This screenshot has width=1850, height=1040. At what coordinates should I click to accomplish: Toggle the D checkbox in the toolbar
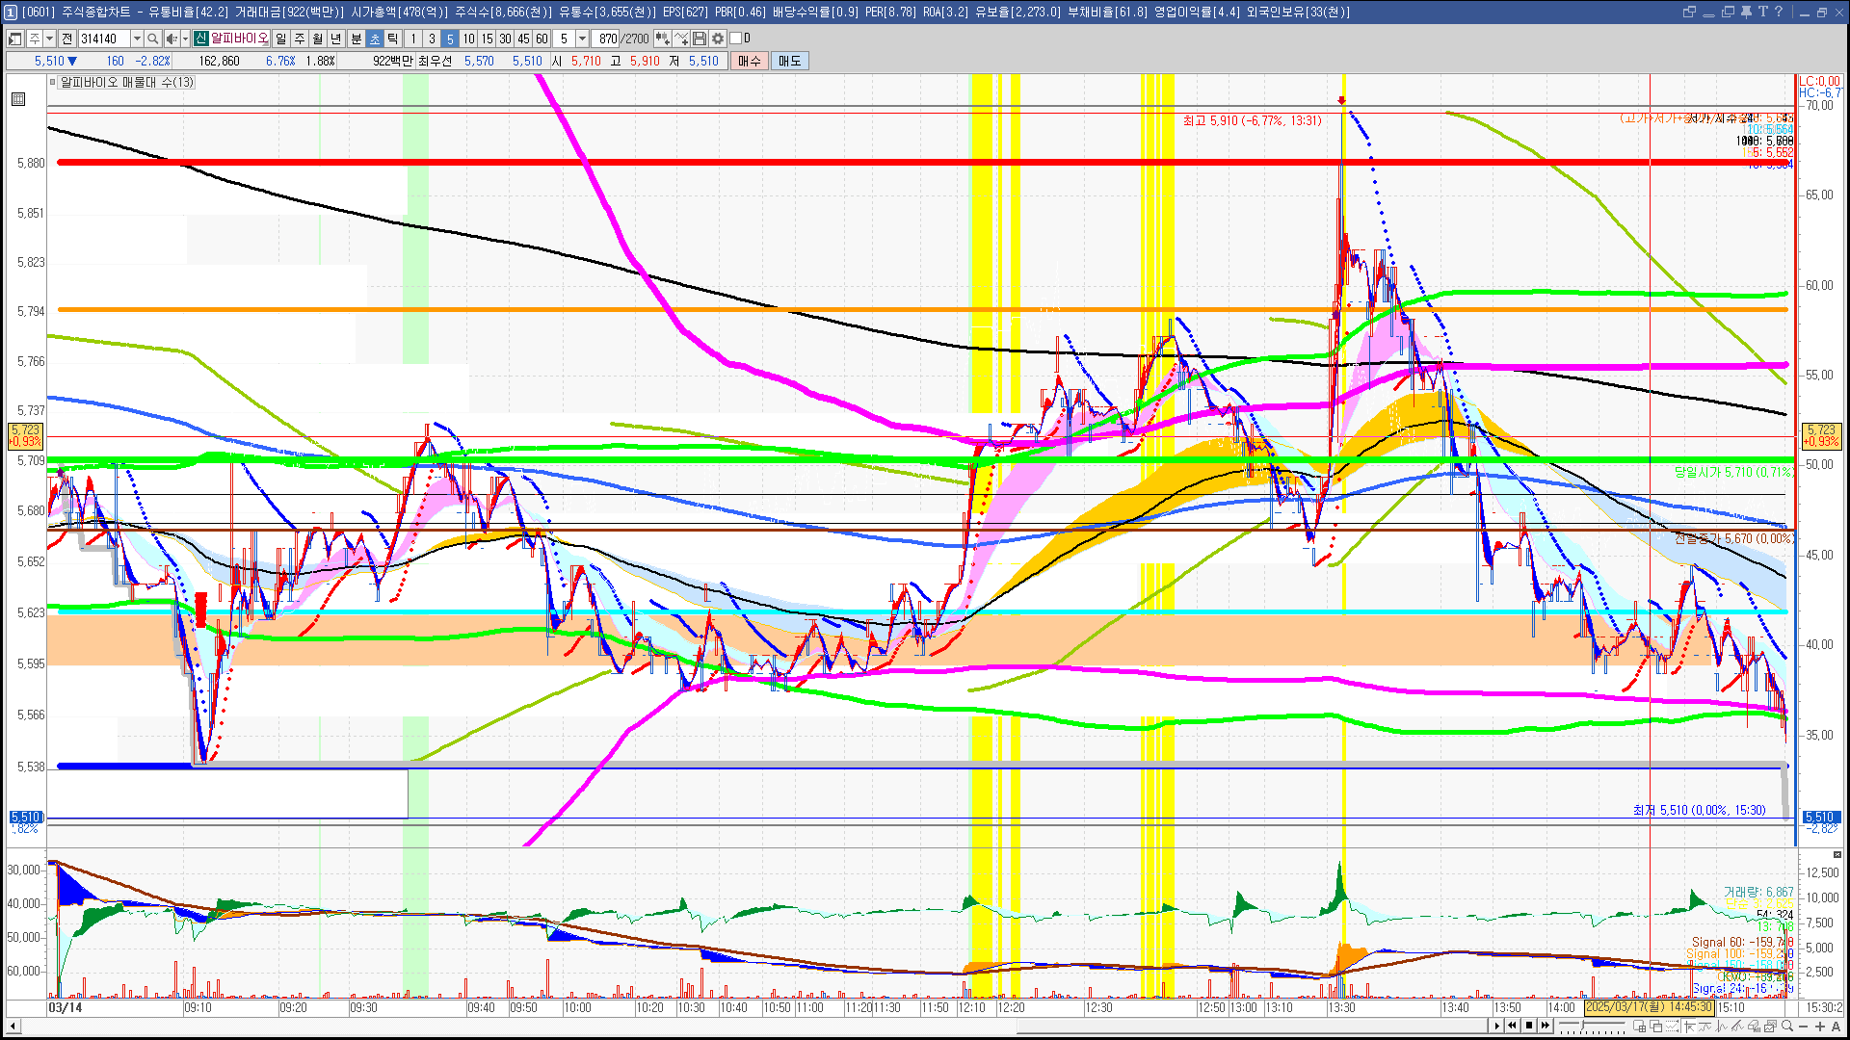(736, 39)
